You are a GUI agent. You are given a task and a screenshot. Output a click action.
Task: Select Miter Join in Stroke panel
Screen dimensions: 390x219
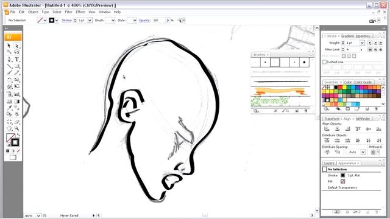coord(370,50)
